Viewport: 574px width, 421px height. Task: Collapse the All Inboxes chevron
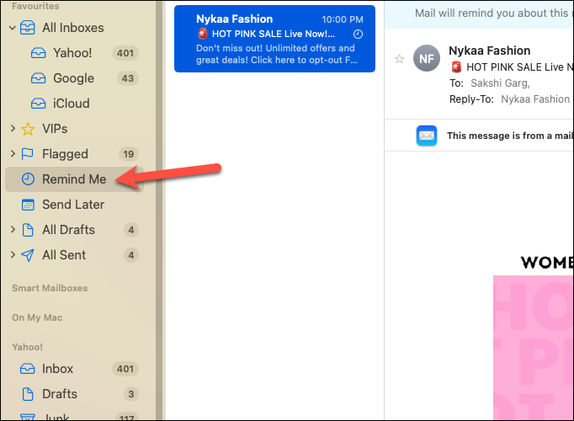[x=13, y=28]
